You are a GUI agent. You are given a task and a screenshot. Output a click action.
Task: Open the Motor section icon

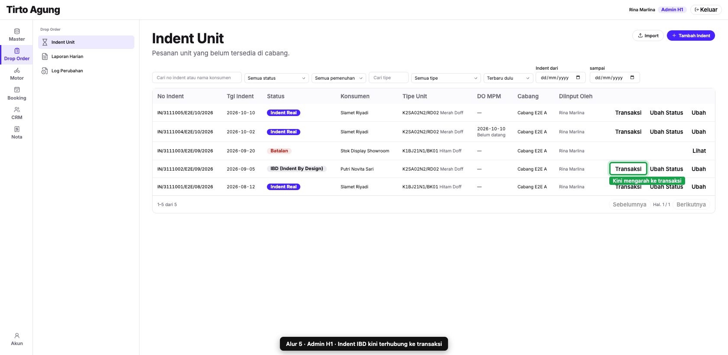[x=17, y=70]
